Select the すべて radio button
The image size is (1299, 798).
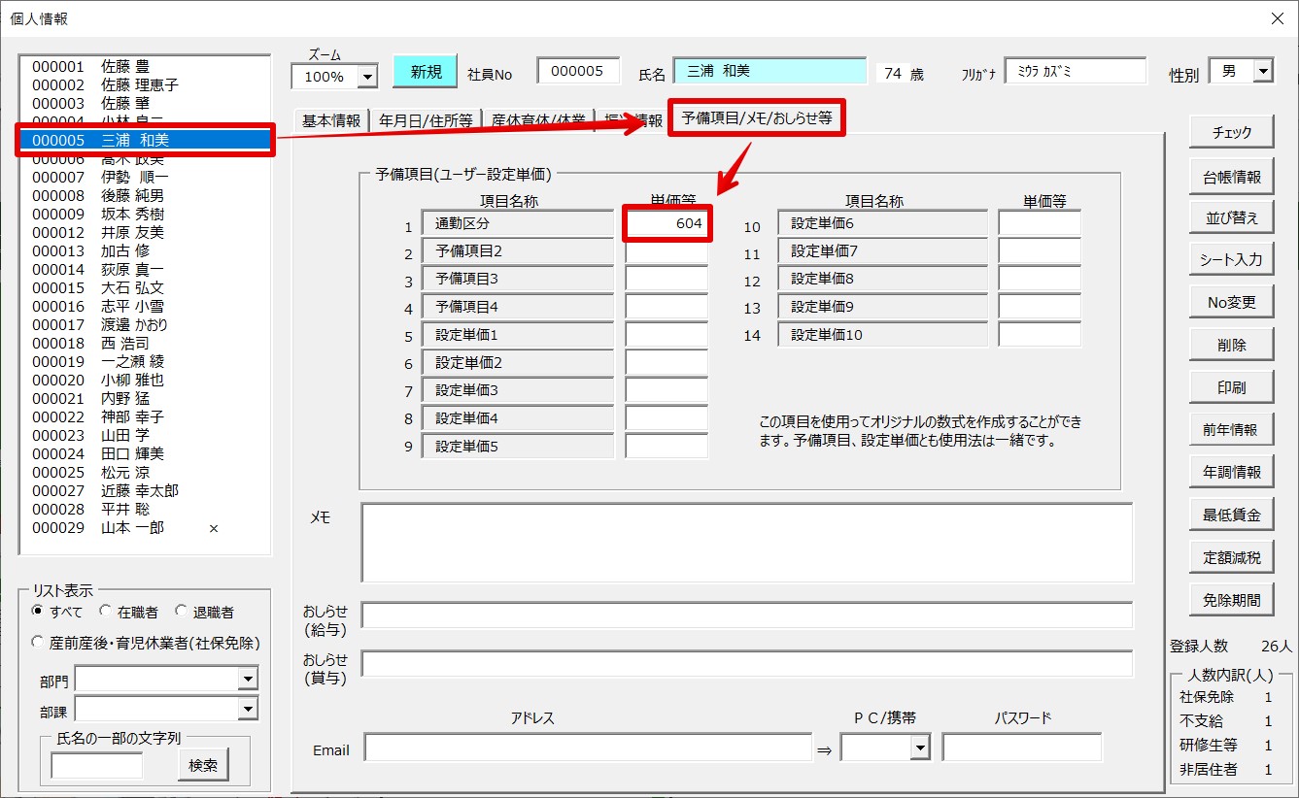(38, 612)
